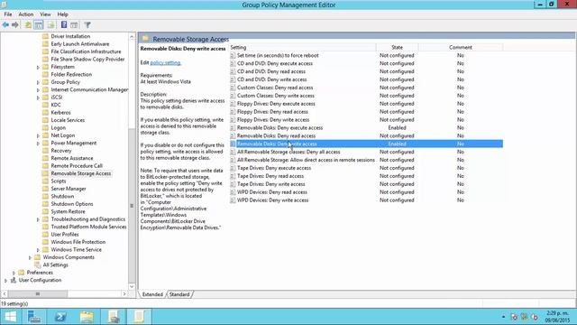Open the File menu
The height and width of the screenshot is (325, 577).
pyautogui.click(x=8, y=14)
